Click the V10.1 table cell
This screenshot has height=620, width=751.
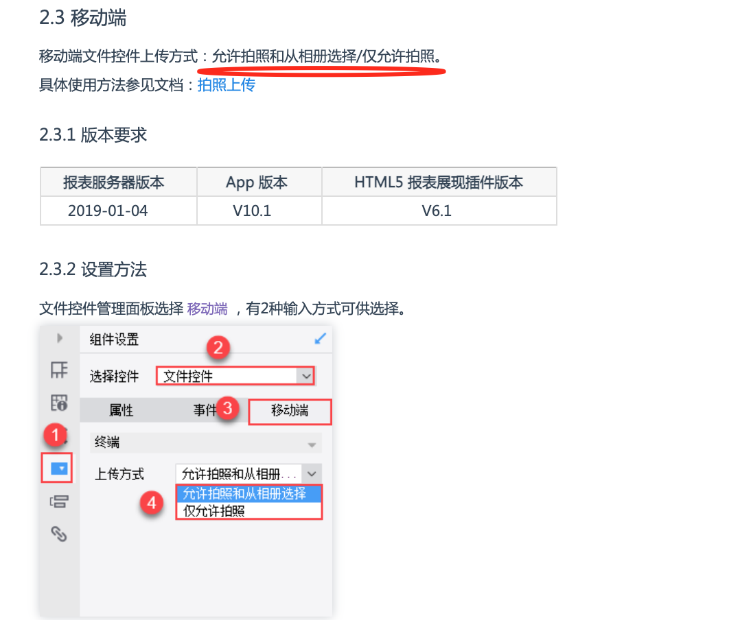click(259, 211)
